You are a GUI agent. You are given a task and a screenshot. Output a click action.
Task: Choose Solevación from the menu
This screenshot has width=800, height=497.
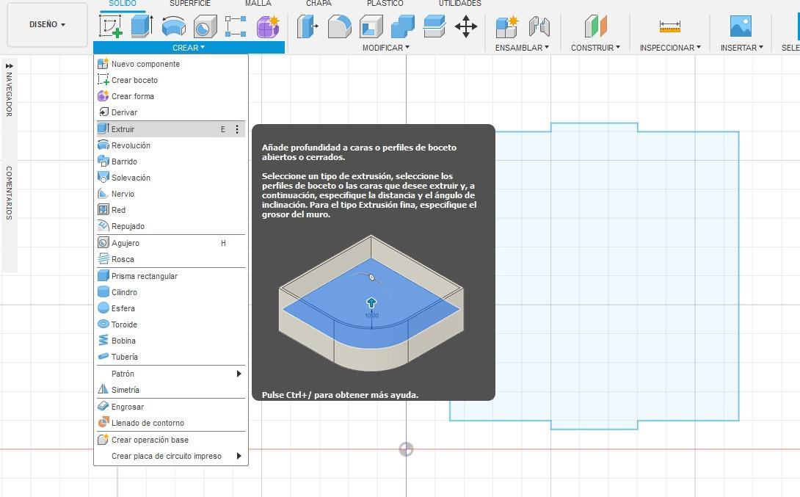[171, 178]
